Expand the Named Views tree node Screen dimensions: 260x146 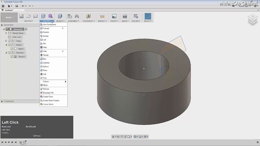(6, 33)
